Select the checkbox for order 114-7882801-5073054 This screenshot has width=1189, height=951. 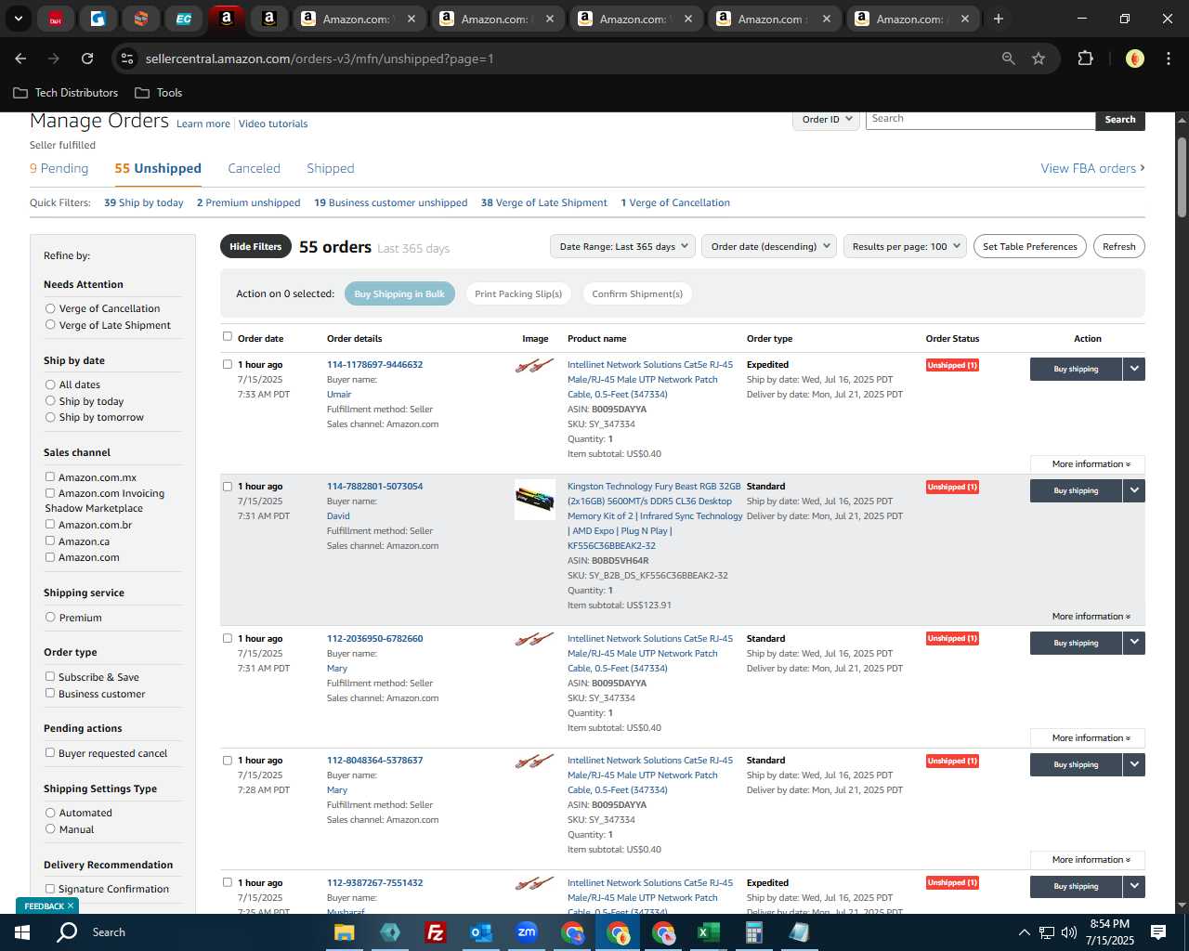click(228, 487)
